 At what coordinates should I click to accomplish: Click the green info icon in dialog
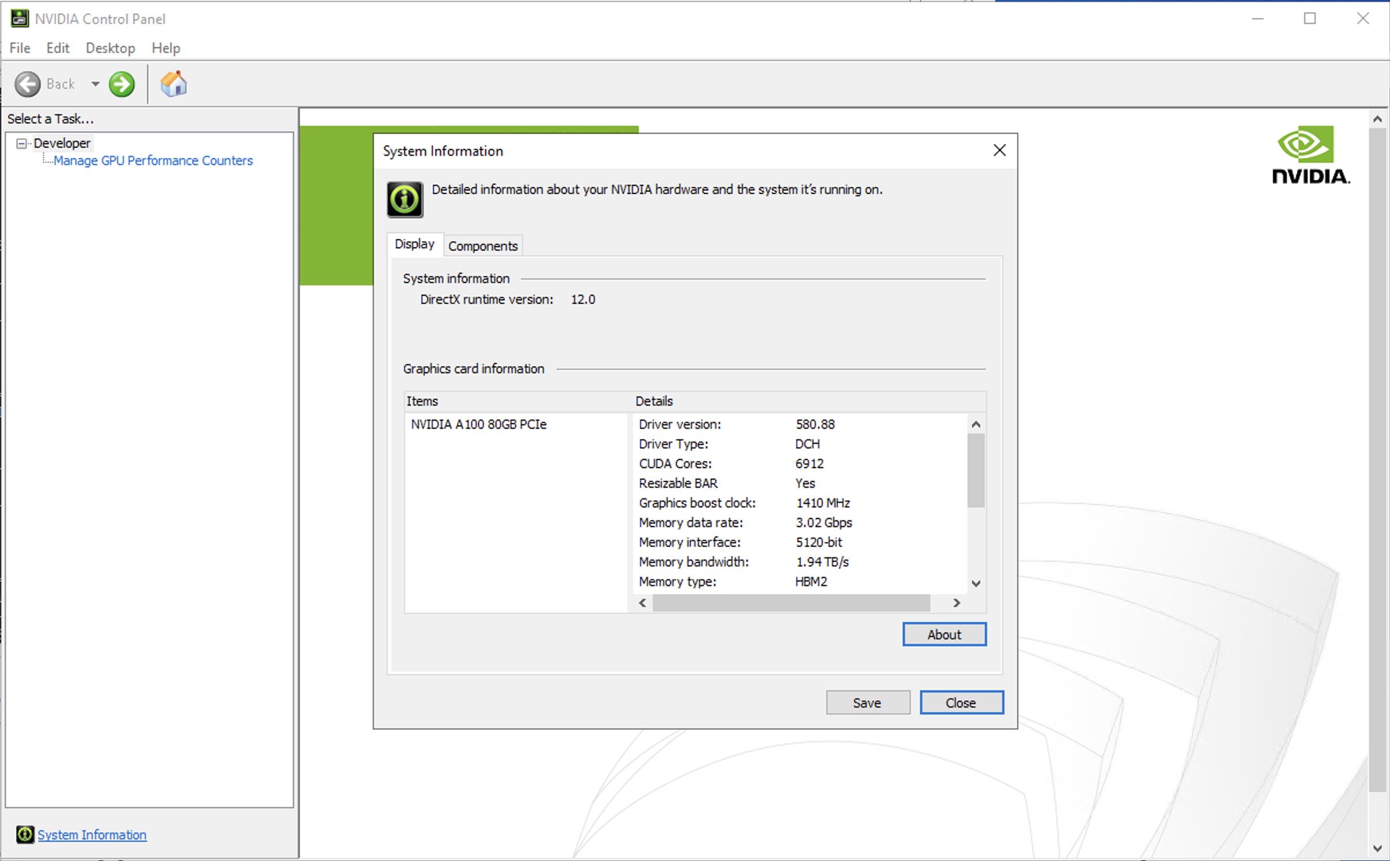click(x=405, y=200)
